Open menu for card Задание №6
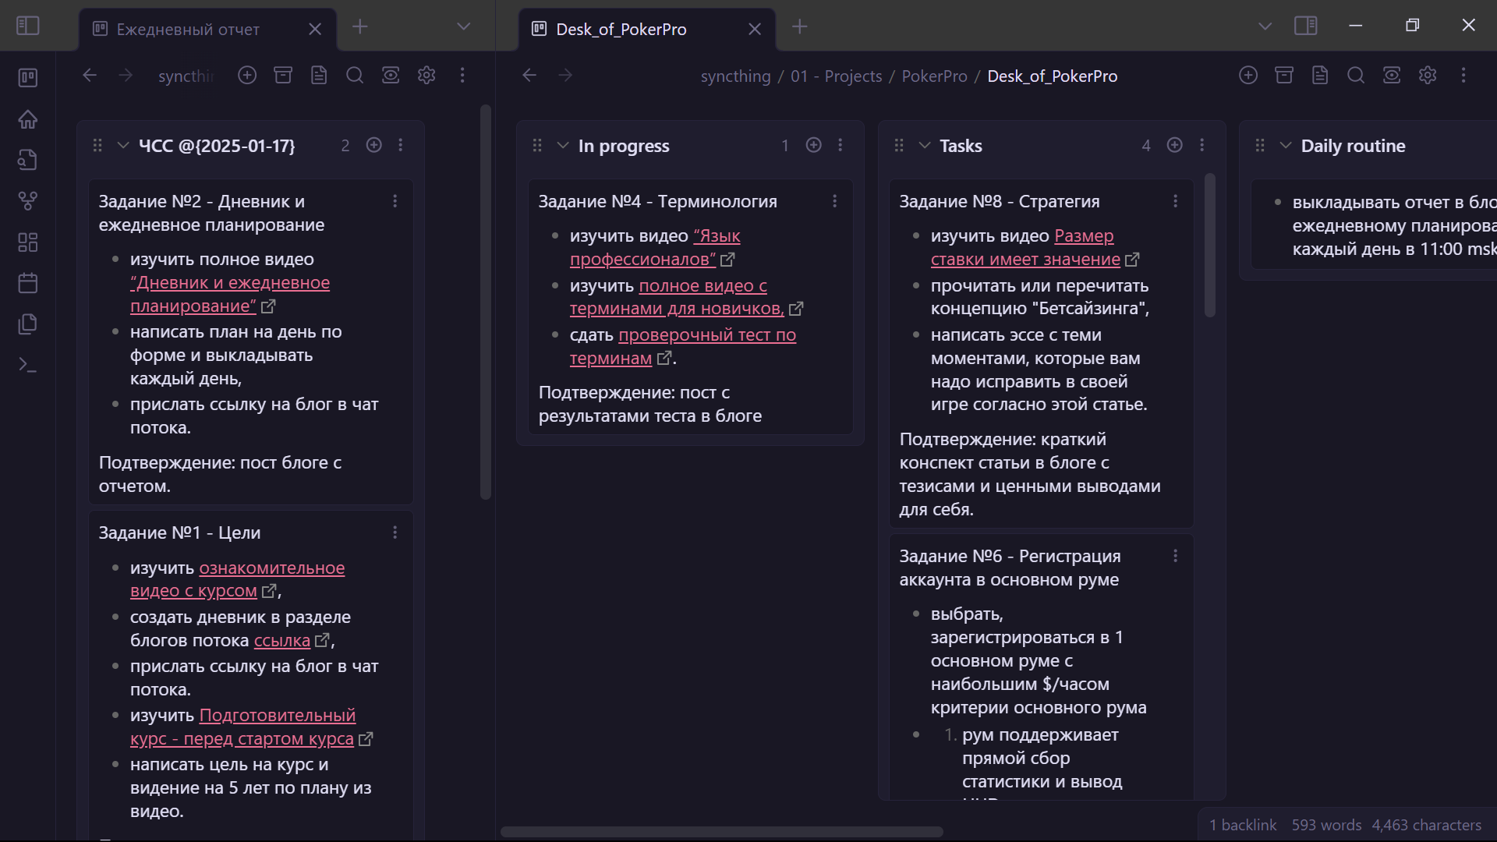This screenshot has height=842, width=1497. (1175, 556)
